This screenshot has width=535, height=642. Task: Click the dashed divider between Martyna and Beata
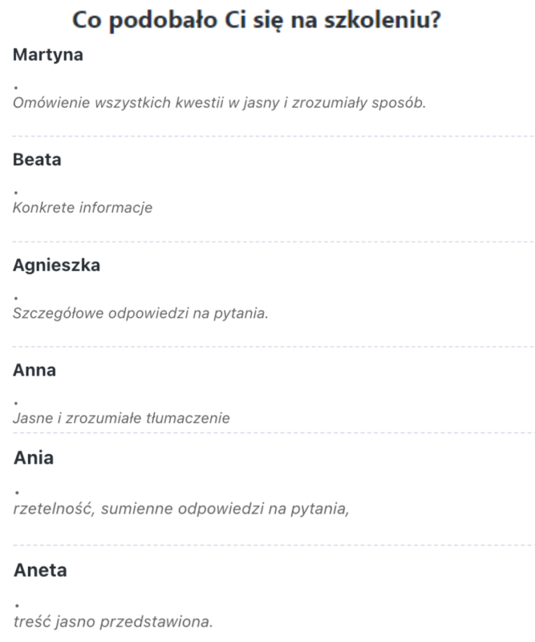(267, 136)
